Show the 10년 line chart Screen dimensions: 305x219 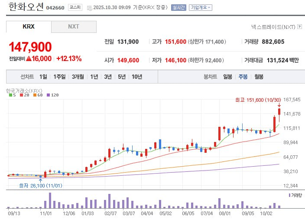136,77
